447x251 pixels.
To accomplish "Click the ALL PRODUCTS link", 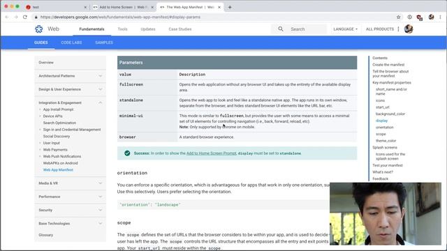I will click(x=380, y=29).
